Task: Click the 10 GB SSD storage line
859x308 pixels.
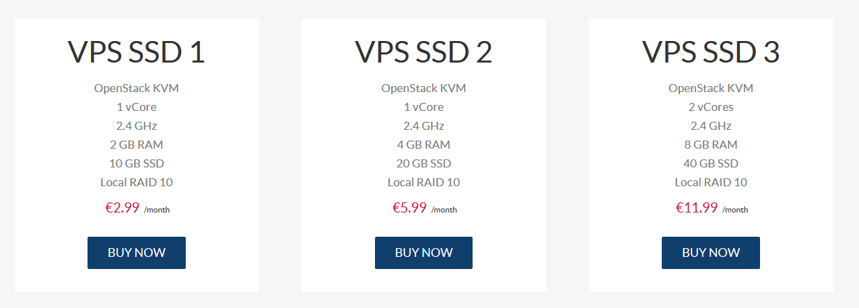Action: [x=137, y=163]
